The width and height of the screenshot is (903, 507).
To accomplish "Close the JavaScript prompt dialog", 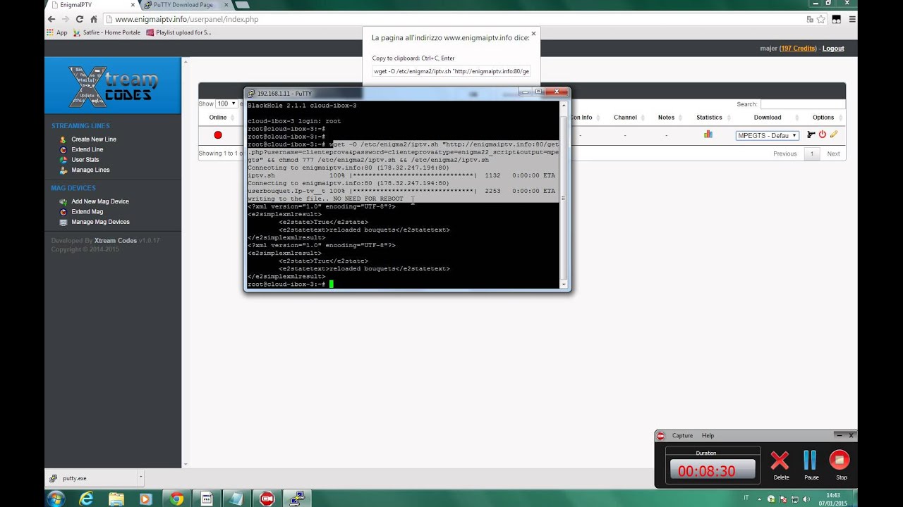I will 533,33.
